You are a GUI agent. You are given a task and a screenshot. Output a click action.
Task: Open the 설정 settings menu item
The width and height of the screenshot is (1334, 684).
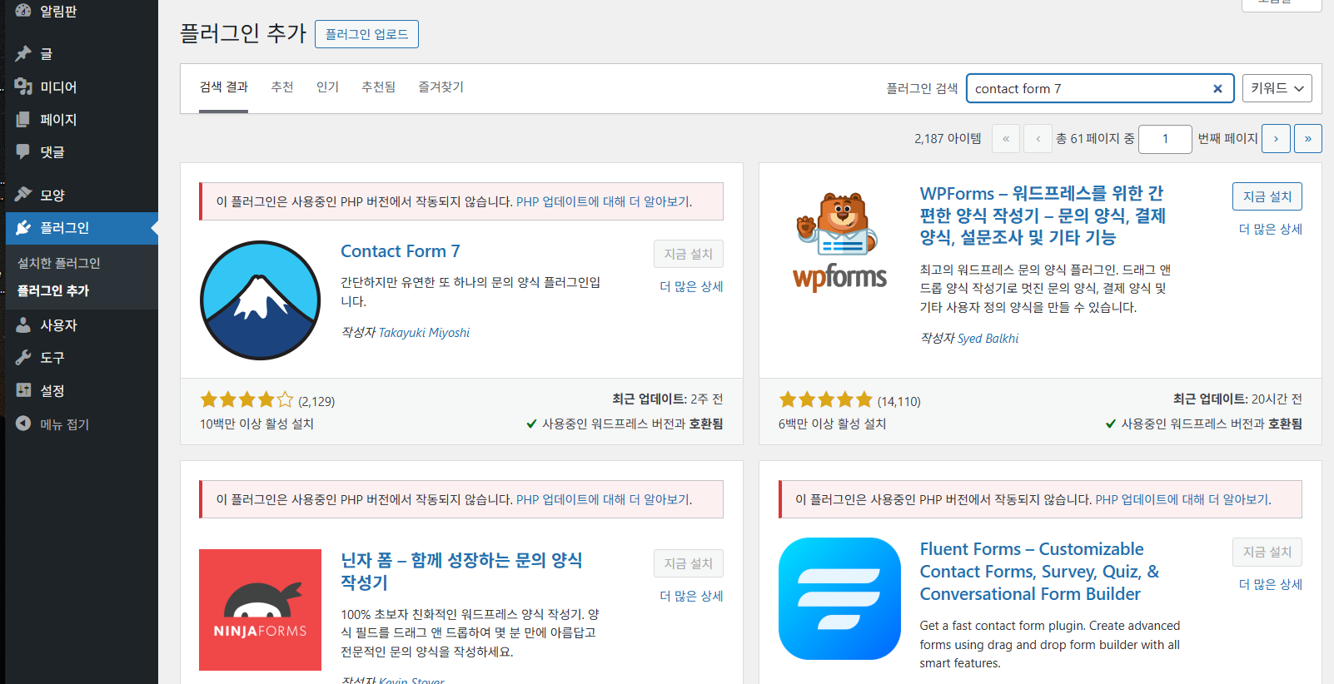tap(82, 389)
